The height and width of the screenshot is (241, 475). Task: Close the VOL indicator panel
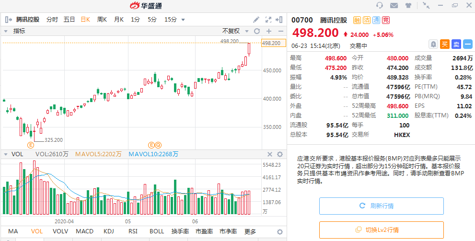(269, 154)
